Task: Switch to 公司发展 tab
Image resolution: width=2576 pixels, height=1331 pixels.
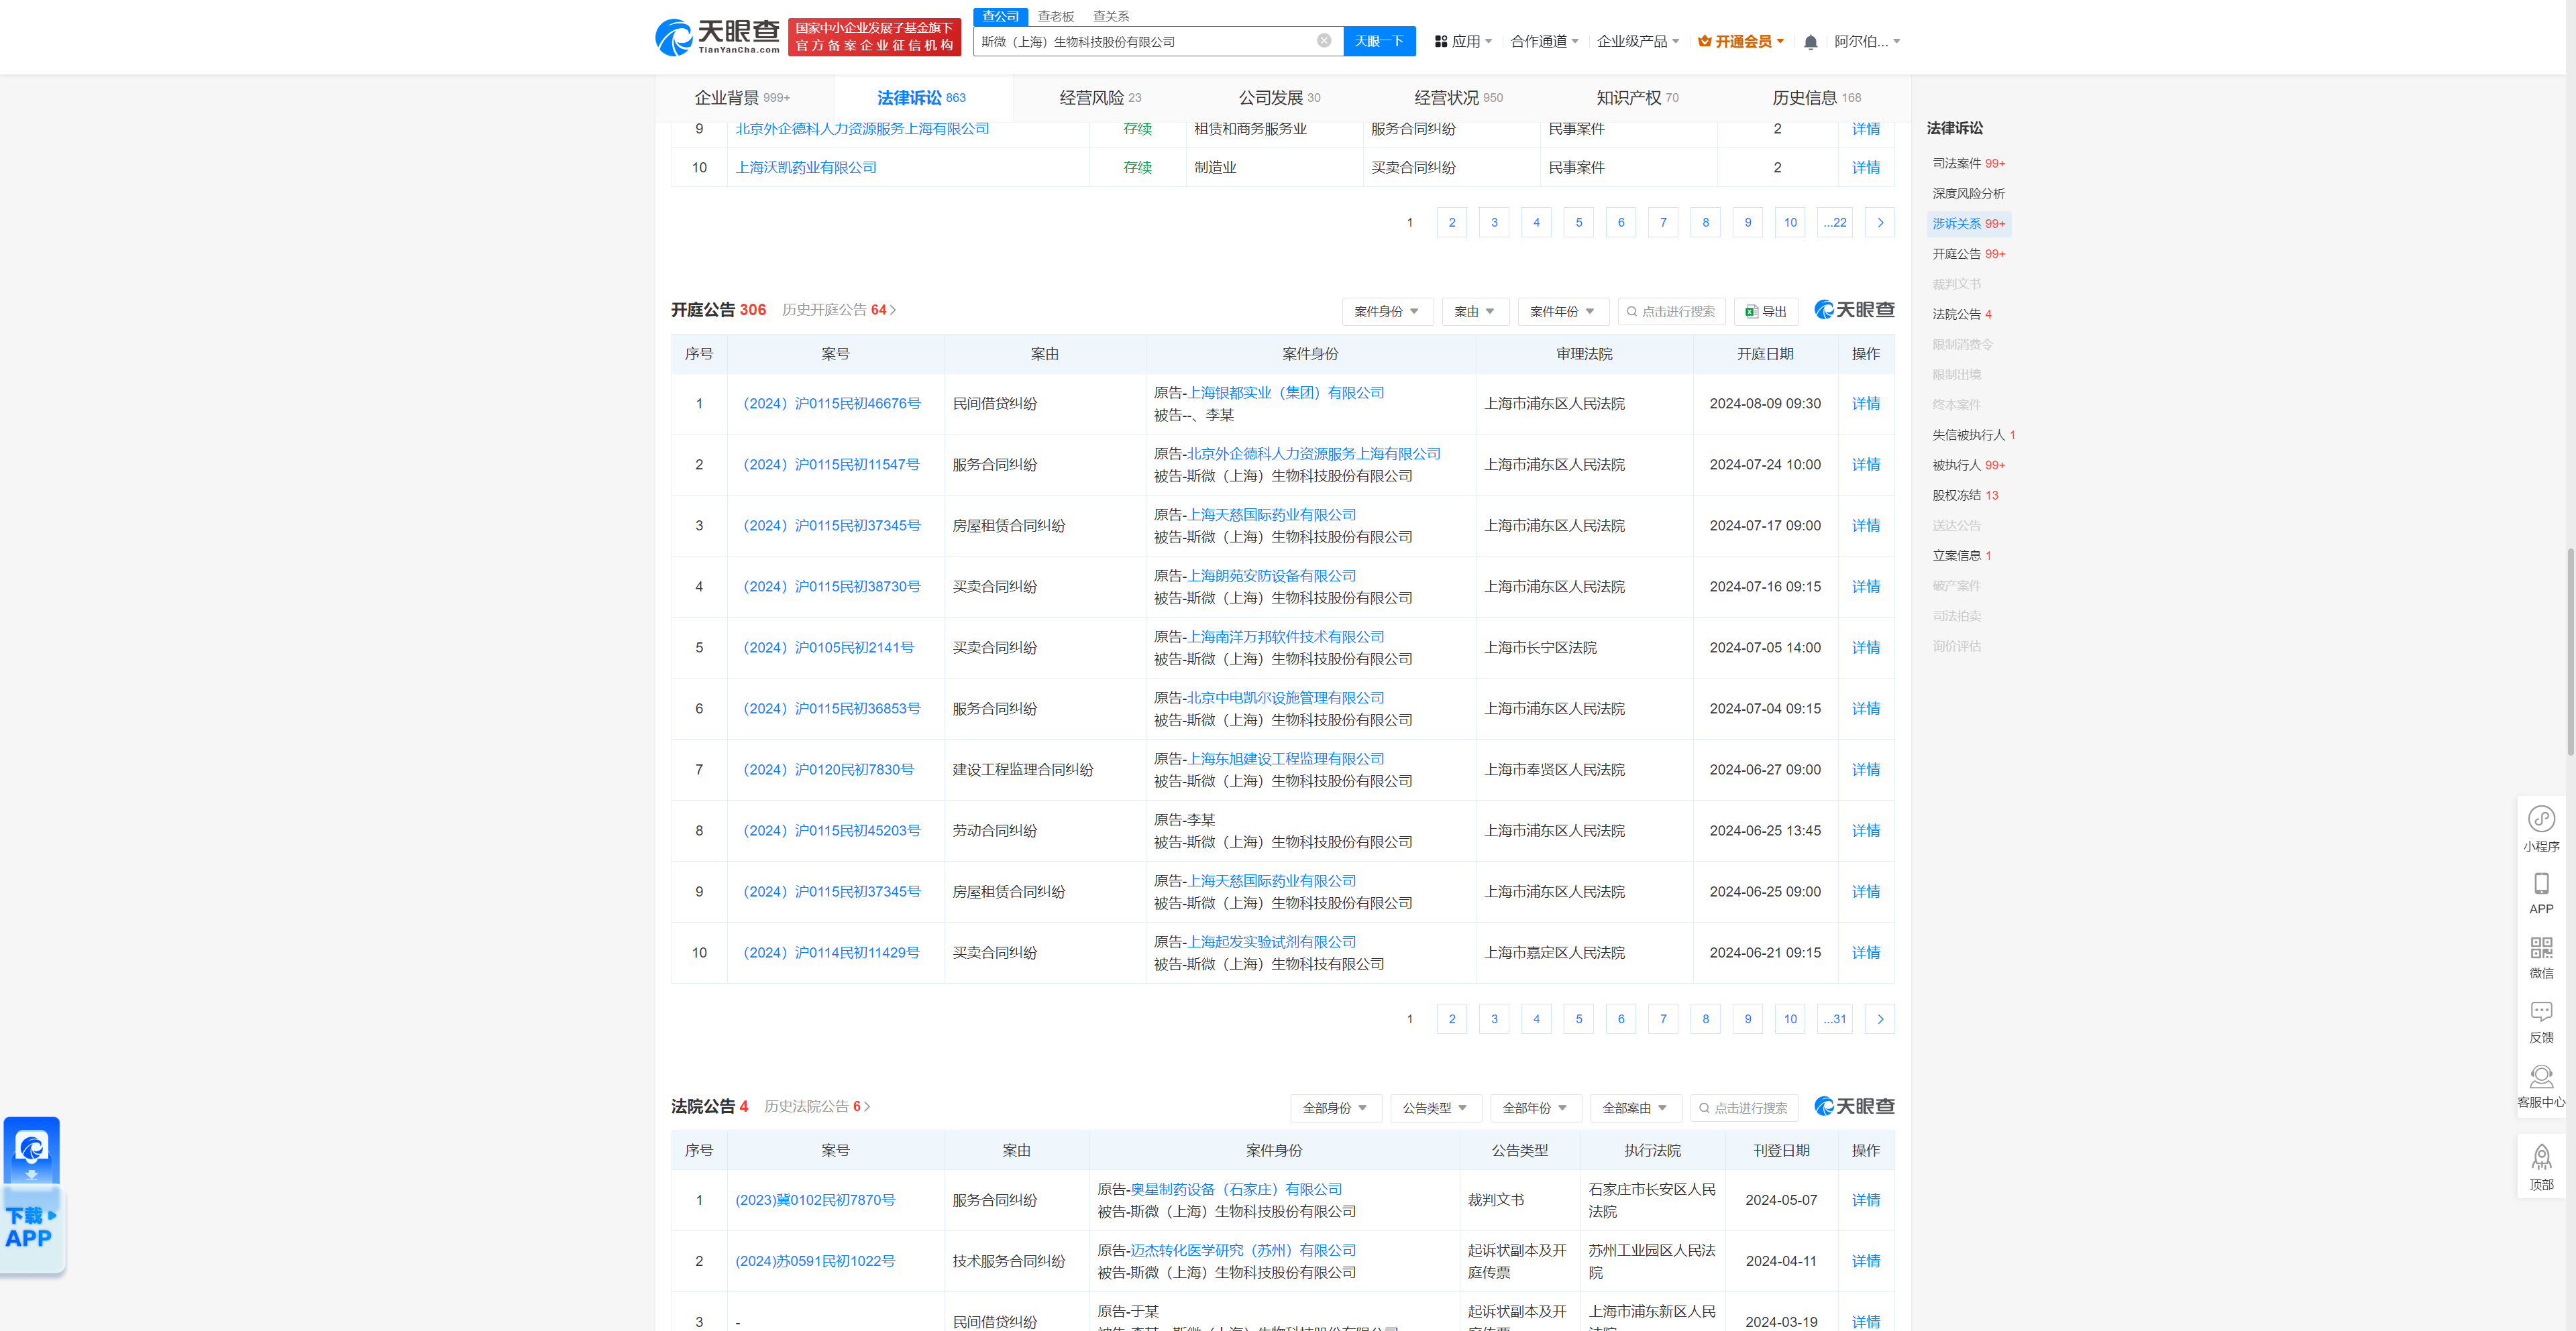Action: [x=1279, y=98]
